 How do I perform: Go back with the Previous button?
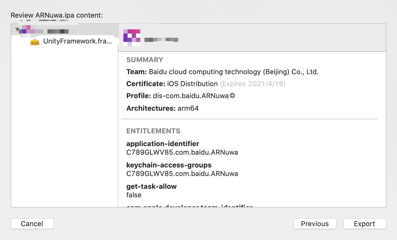click(315, 224)
